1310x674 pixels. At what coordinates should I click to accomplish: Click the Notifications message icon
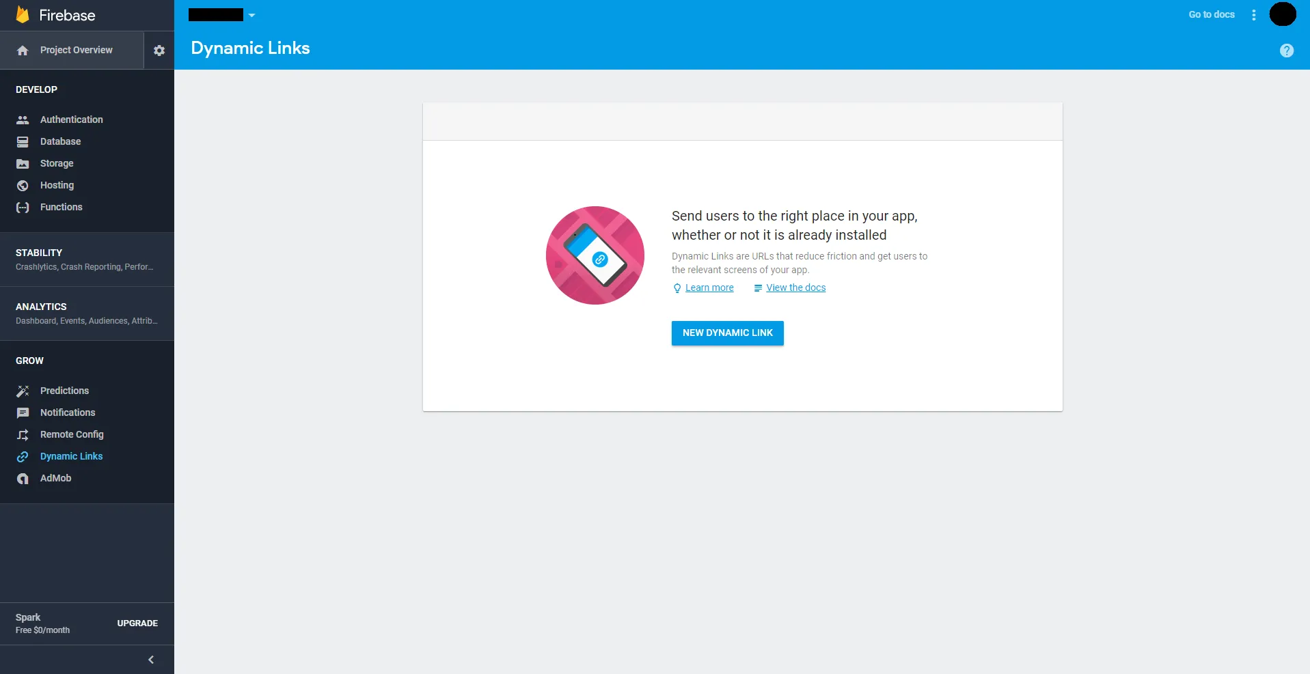23,412
